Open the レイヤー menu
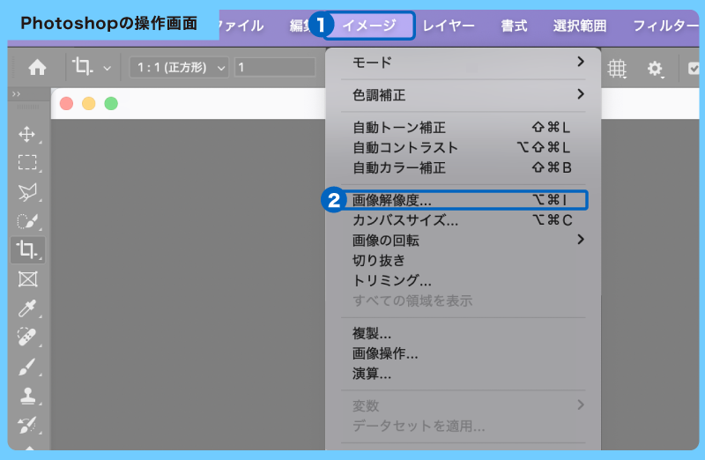This screenshot has height=460, width=705. click(x=449, y=26)
